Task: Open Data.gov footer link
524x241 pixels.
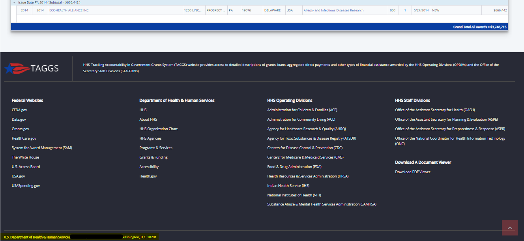Action: [19, 120]
